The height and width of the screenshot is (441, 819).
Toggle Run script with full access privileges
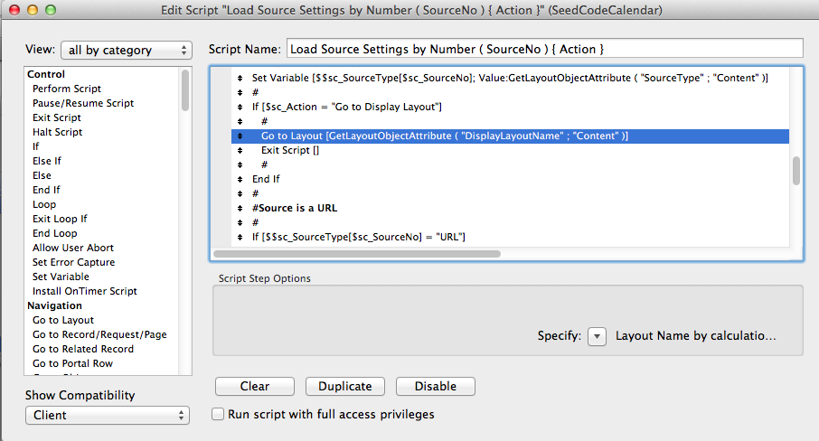pyautogui.click(x=218, y=415)
